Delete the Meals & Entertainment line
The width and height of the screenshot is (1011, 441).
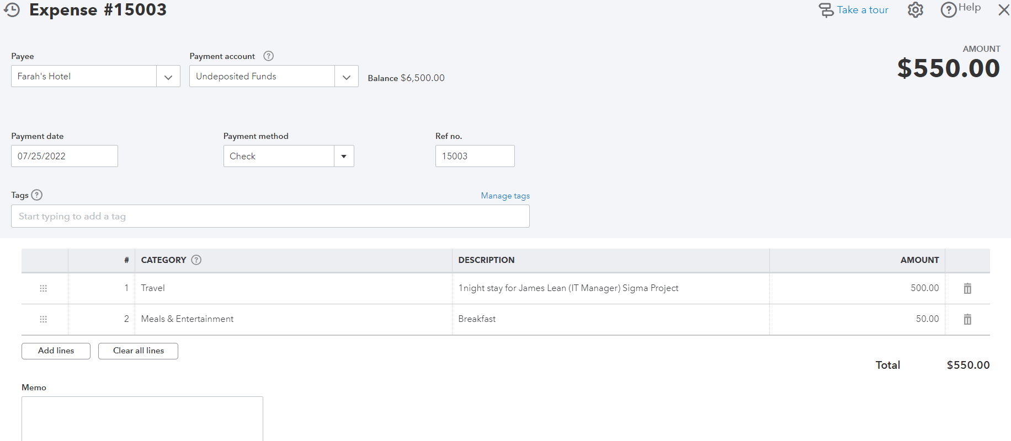[x=967, y=319]
